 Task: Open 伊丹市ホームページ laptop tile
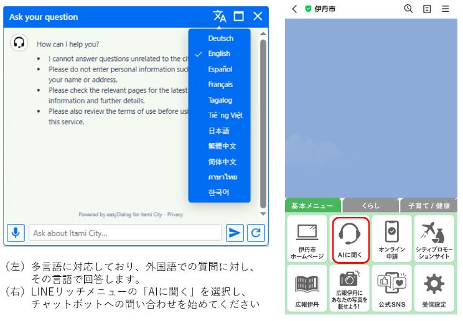point(307,239)
